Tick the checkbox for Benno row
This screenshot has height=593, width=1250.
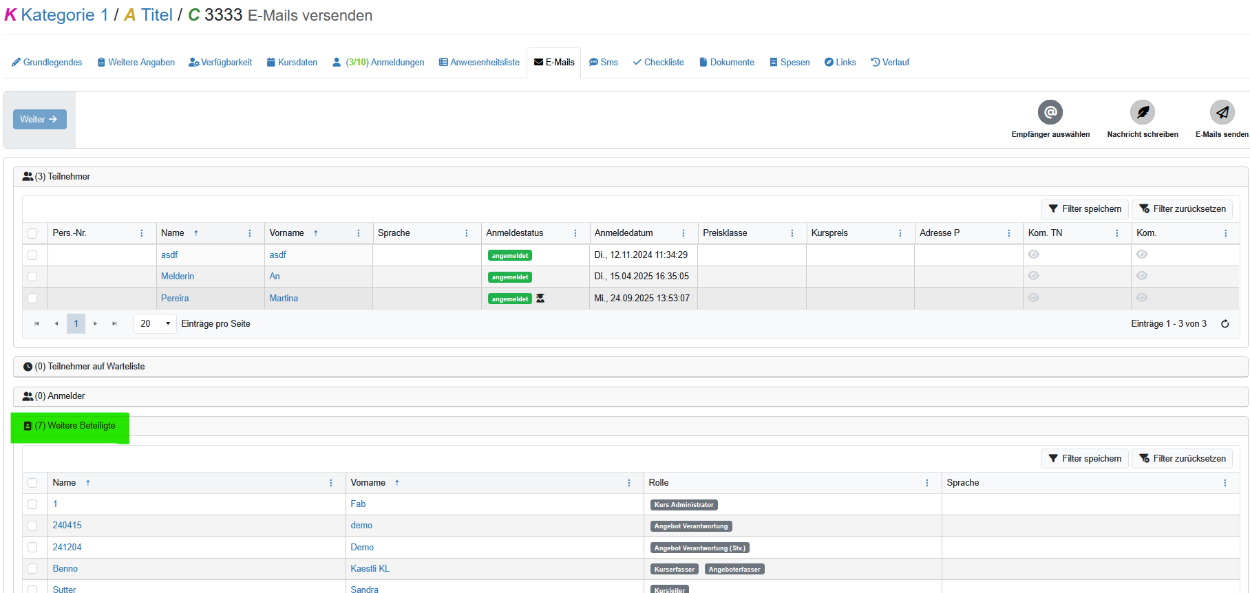point(32,569)
